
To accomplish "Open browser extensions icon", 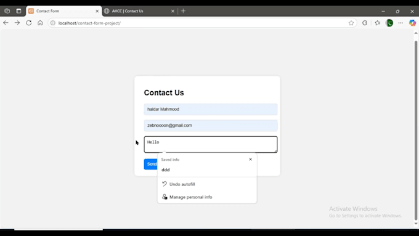I will (x=365, y=23).
